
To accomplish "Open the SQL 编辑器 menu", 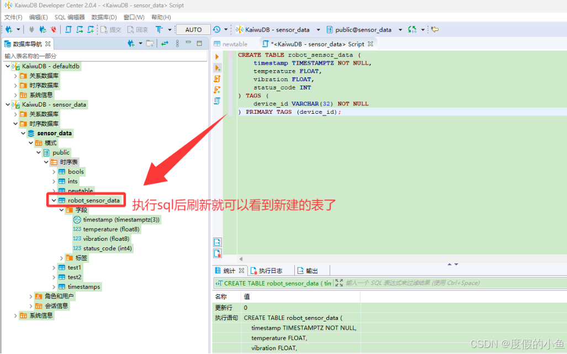I will point(70,17).
